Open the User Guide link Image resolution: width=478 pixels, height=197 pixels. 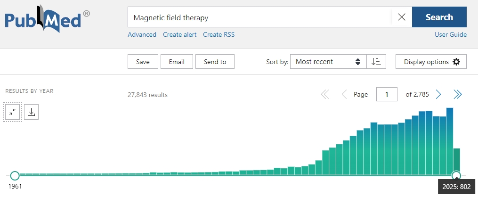(x=451, y=34)
